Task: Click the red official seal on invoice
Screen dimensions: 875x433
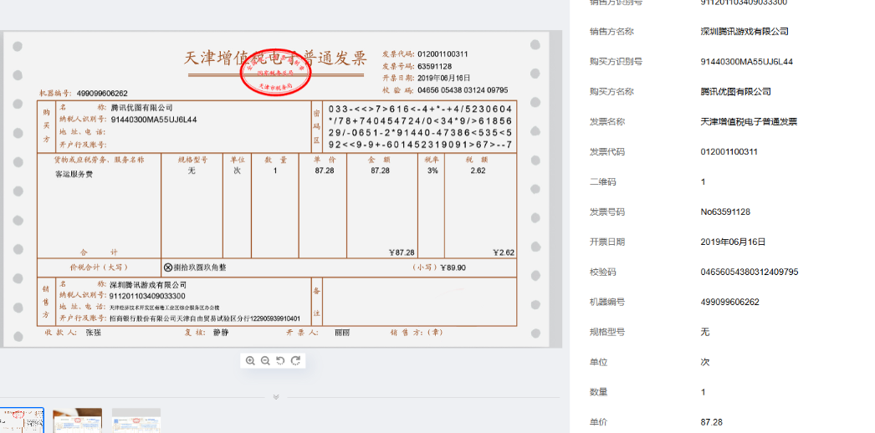Action: coord(276,73)
